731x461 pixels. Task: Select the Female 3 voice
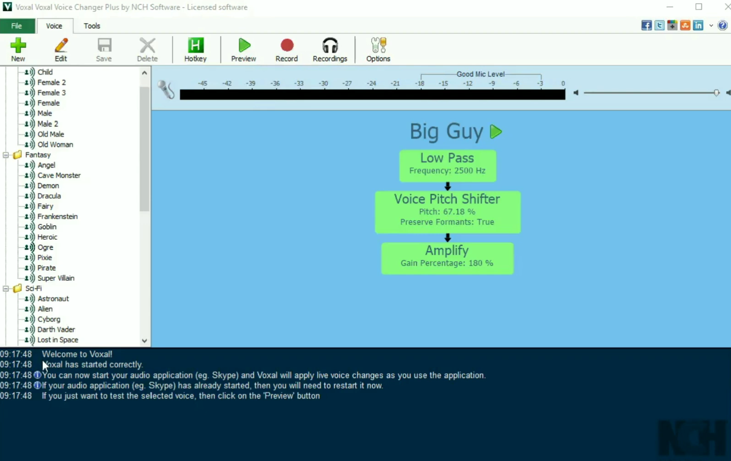pyautogui.click(x=51, y=93)
